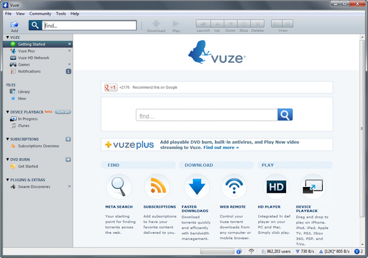Open the File menu

click(8, 14)
